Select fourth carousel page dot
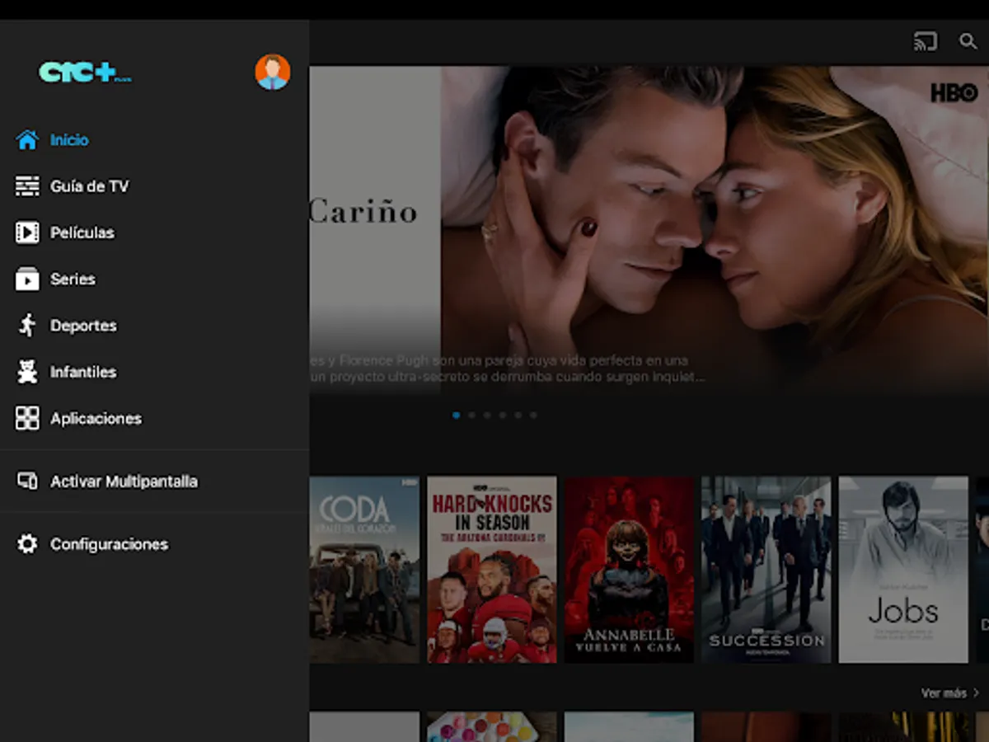Screen dimensions: 989x742 tap(502, 416)
